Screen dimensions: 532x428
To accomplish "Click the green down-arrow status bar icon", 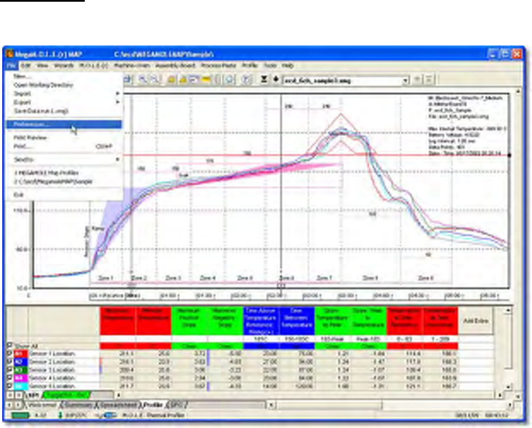I will 60,415.
